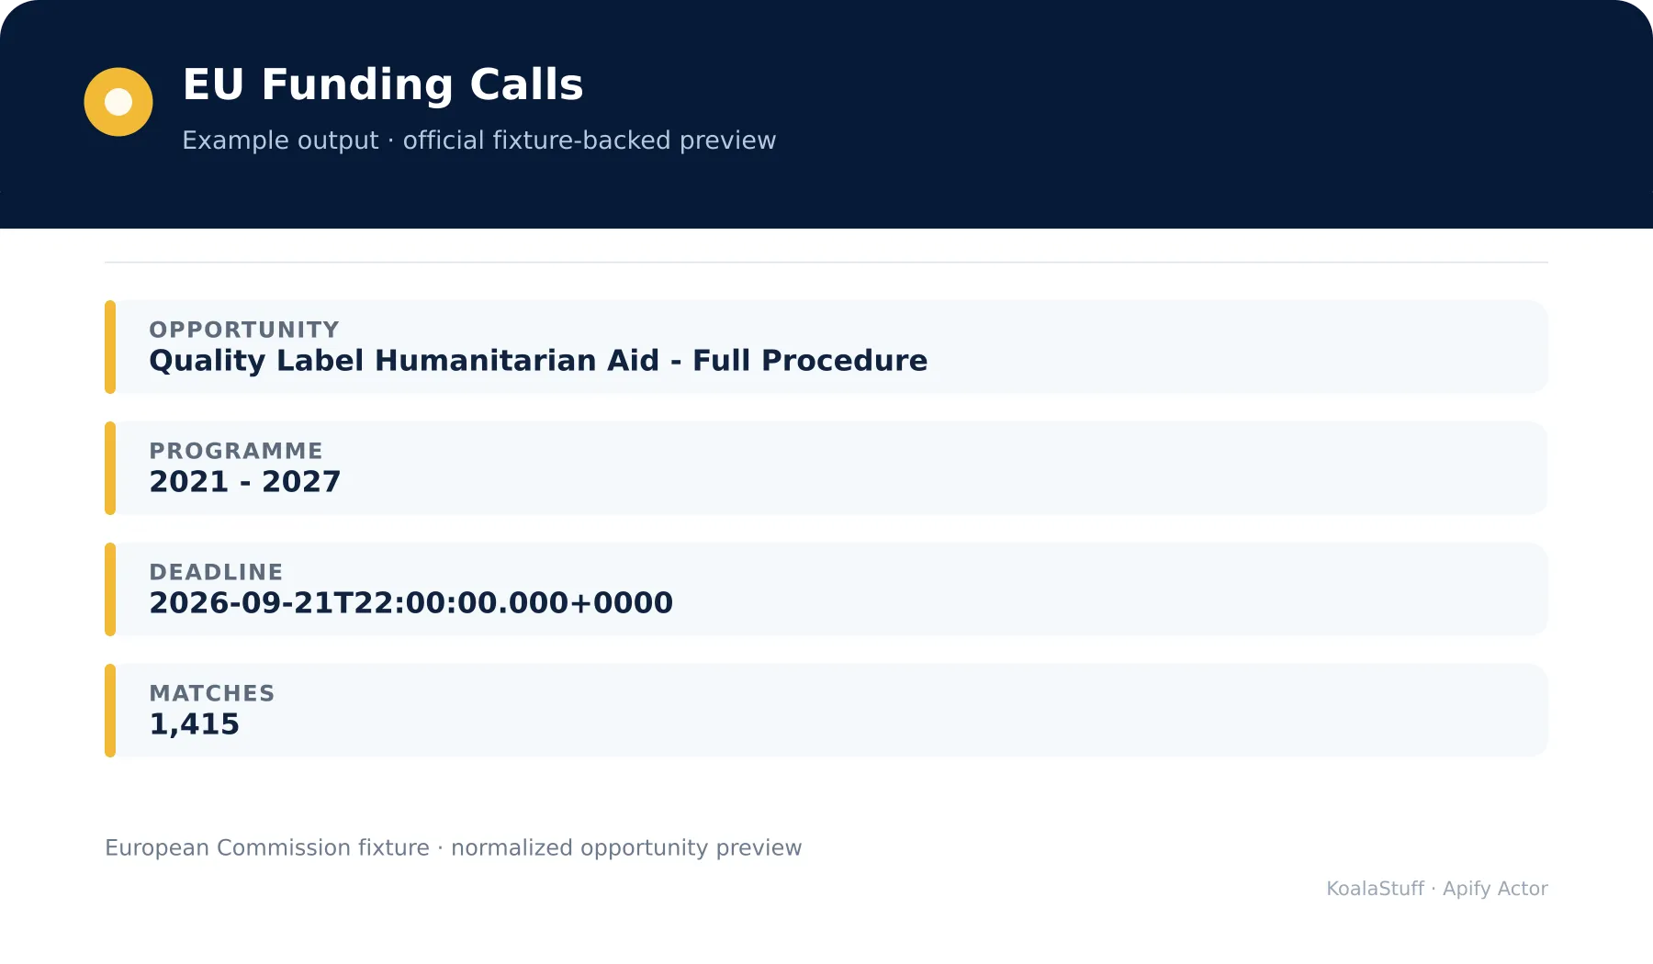This screenshot has width=1653, height=964.
Task: Click the PROGRAMME label
Action: click(x=236, y=451)
